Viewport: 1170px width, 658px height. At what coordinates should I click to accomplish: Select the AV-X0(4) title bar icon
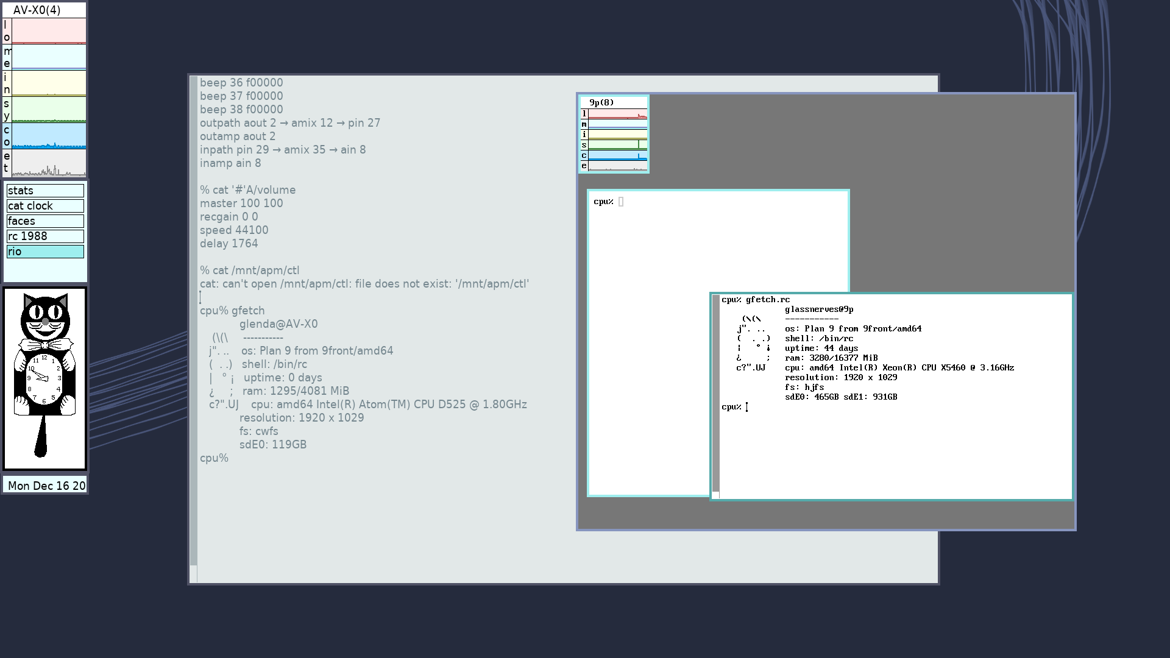44,10
